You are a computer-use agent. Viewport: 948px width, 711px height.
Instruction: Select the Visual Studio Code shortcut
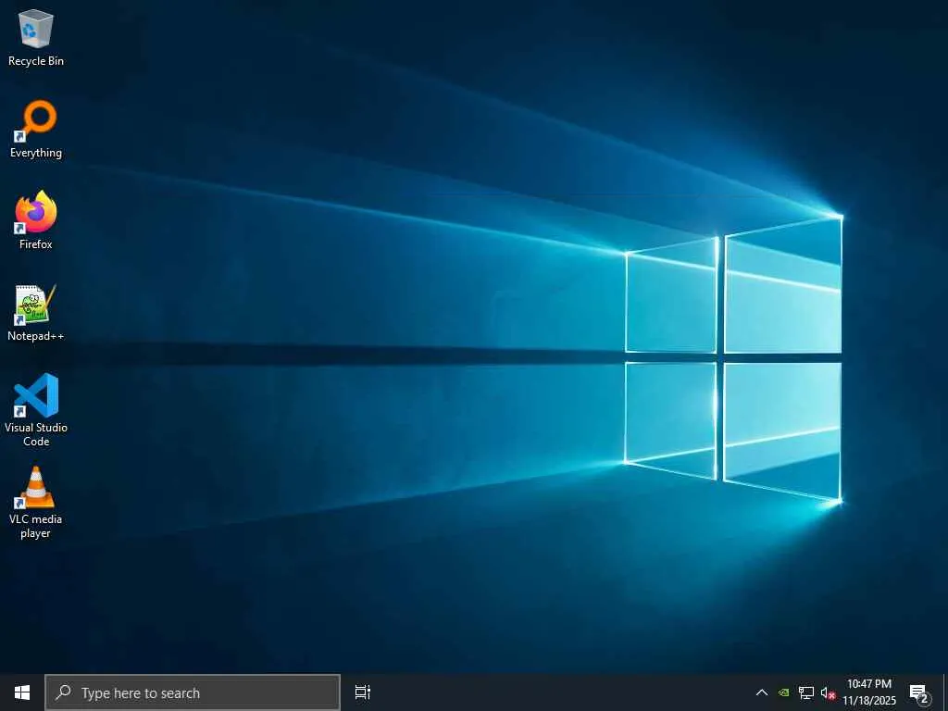36,410
